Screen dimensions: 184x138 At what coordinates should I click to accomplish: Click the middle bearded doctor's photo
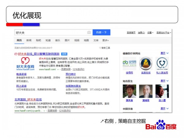(x=146, y=91)
